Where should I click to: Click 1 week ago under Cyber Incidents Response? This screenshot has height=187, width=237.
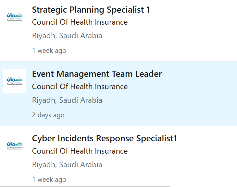49,180
